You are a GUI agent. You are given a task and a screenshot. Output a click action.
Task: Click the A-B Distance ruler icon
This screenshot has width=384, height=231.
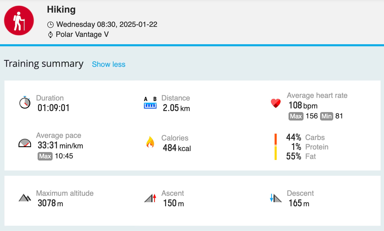pos(150,103)
